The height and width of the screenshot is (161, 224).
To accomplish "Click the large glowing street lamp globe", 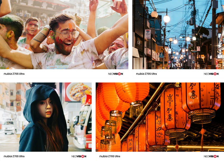I will coord(167,19).
